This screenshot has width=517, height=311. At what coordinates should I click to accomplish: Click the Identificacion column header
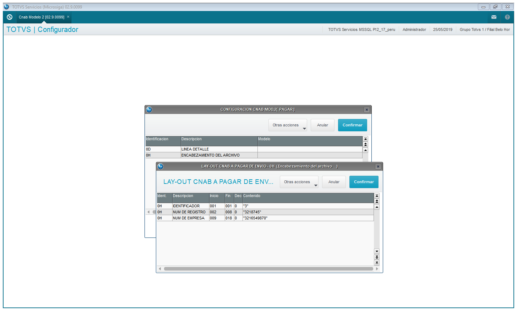[x=163, y=141]
